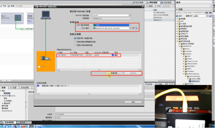Click the Close button in the dialog
This screenshot has height=128, width=215.
point(133,102)
